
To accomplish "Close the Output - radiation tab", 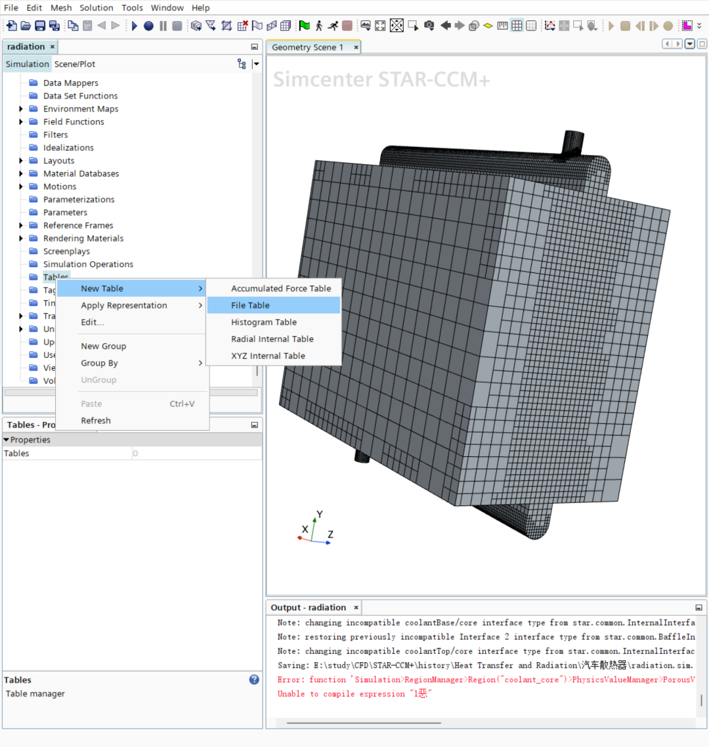I will coord(356,607).
